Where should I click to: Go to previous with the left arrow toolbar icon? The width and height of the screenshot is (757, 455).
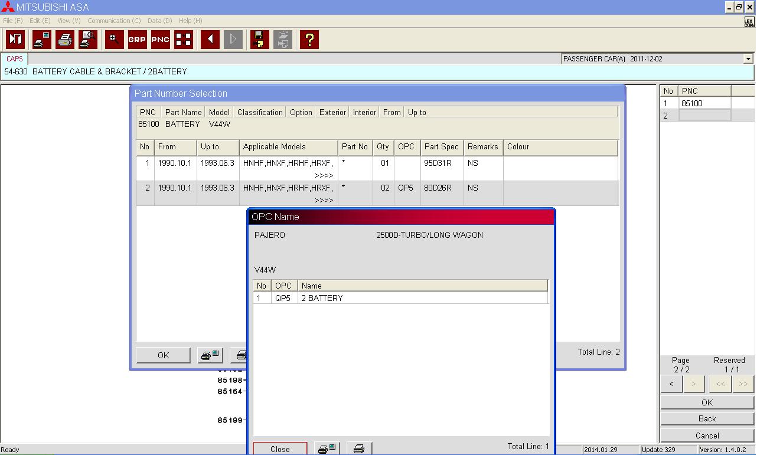[x=210, y=40]
